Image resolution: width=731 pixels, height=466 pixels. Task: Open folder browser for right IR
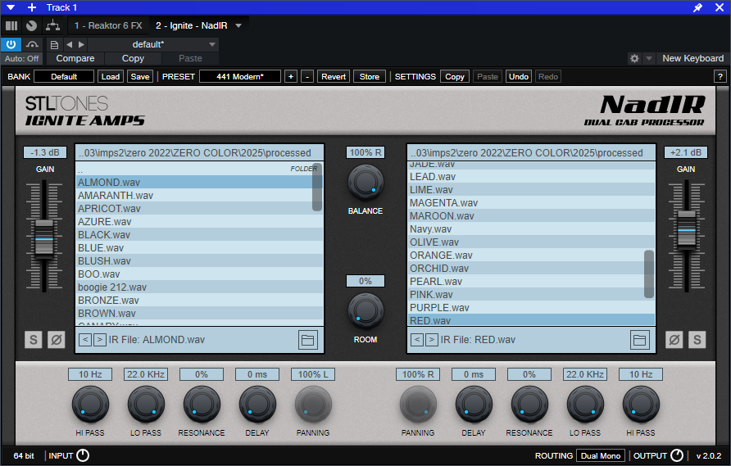639,340
